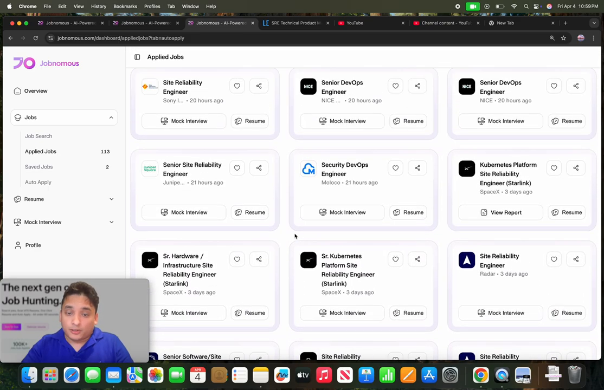Go back to previous page
The height and width of the screenshot is (390, 604).
click(10, 38)
